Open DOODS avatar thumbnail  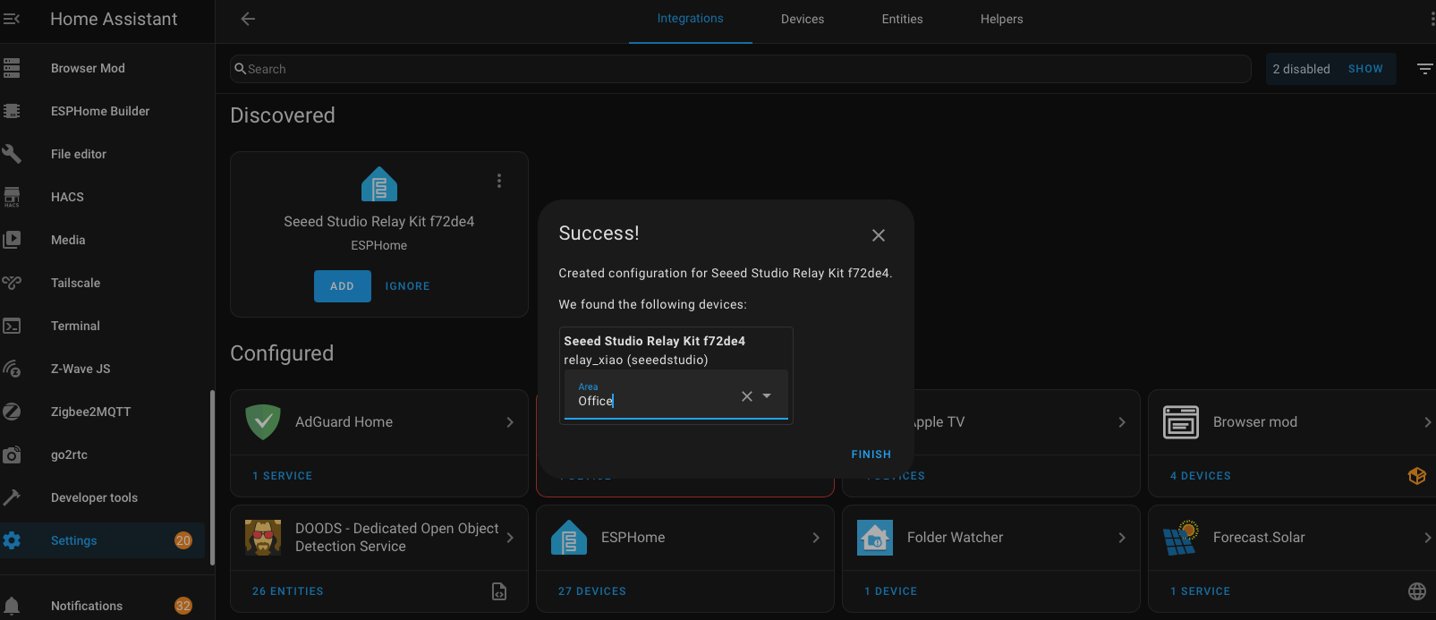coord(263,538)
